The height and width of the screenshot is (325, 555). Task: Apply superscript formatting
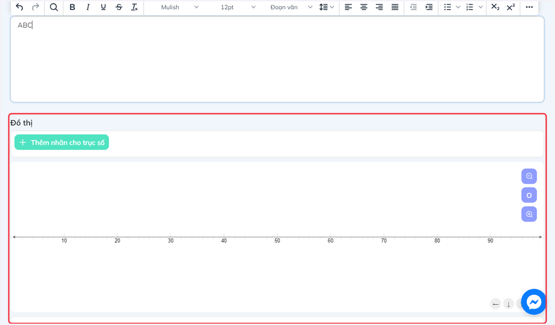tap(511, 7)
